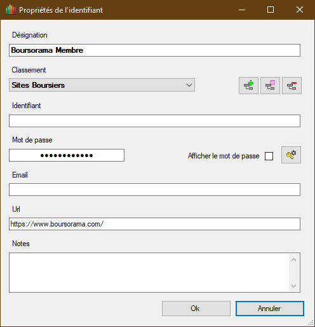Open the password generator key icon
The height and width of the screenshot is (327, 315).
[x=291, y=155]
